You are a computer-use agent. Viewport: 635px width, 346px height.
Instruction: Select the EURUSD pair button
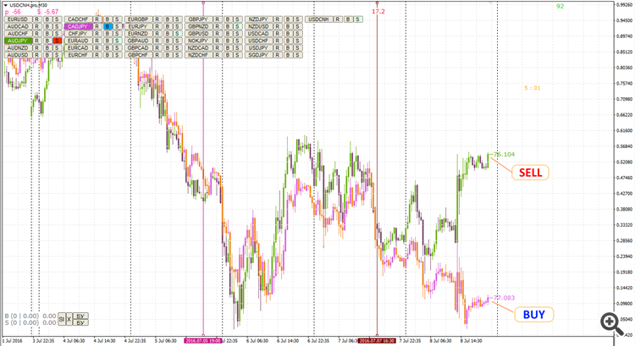[x=18, y=19]
